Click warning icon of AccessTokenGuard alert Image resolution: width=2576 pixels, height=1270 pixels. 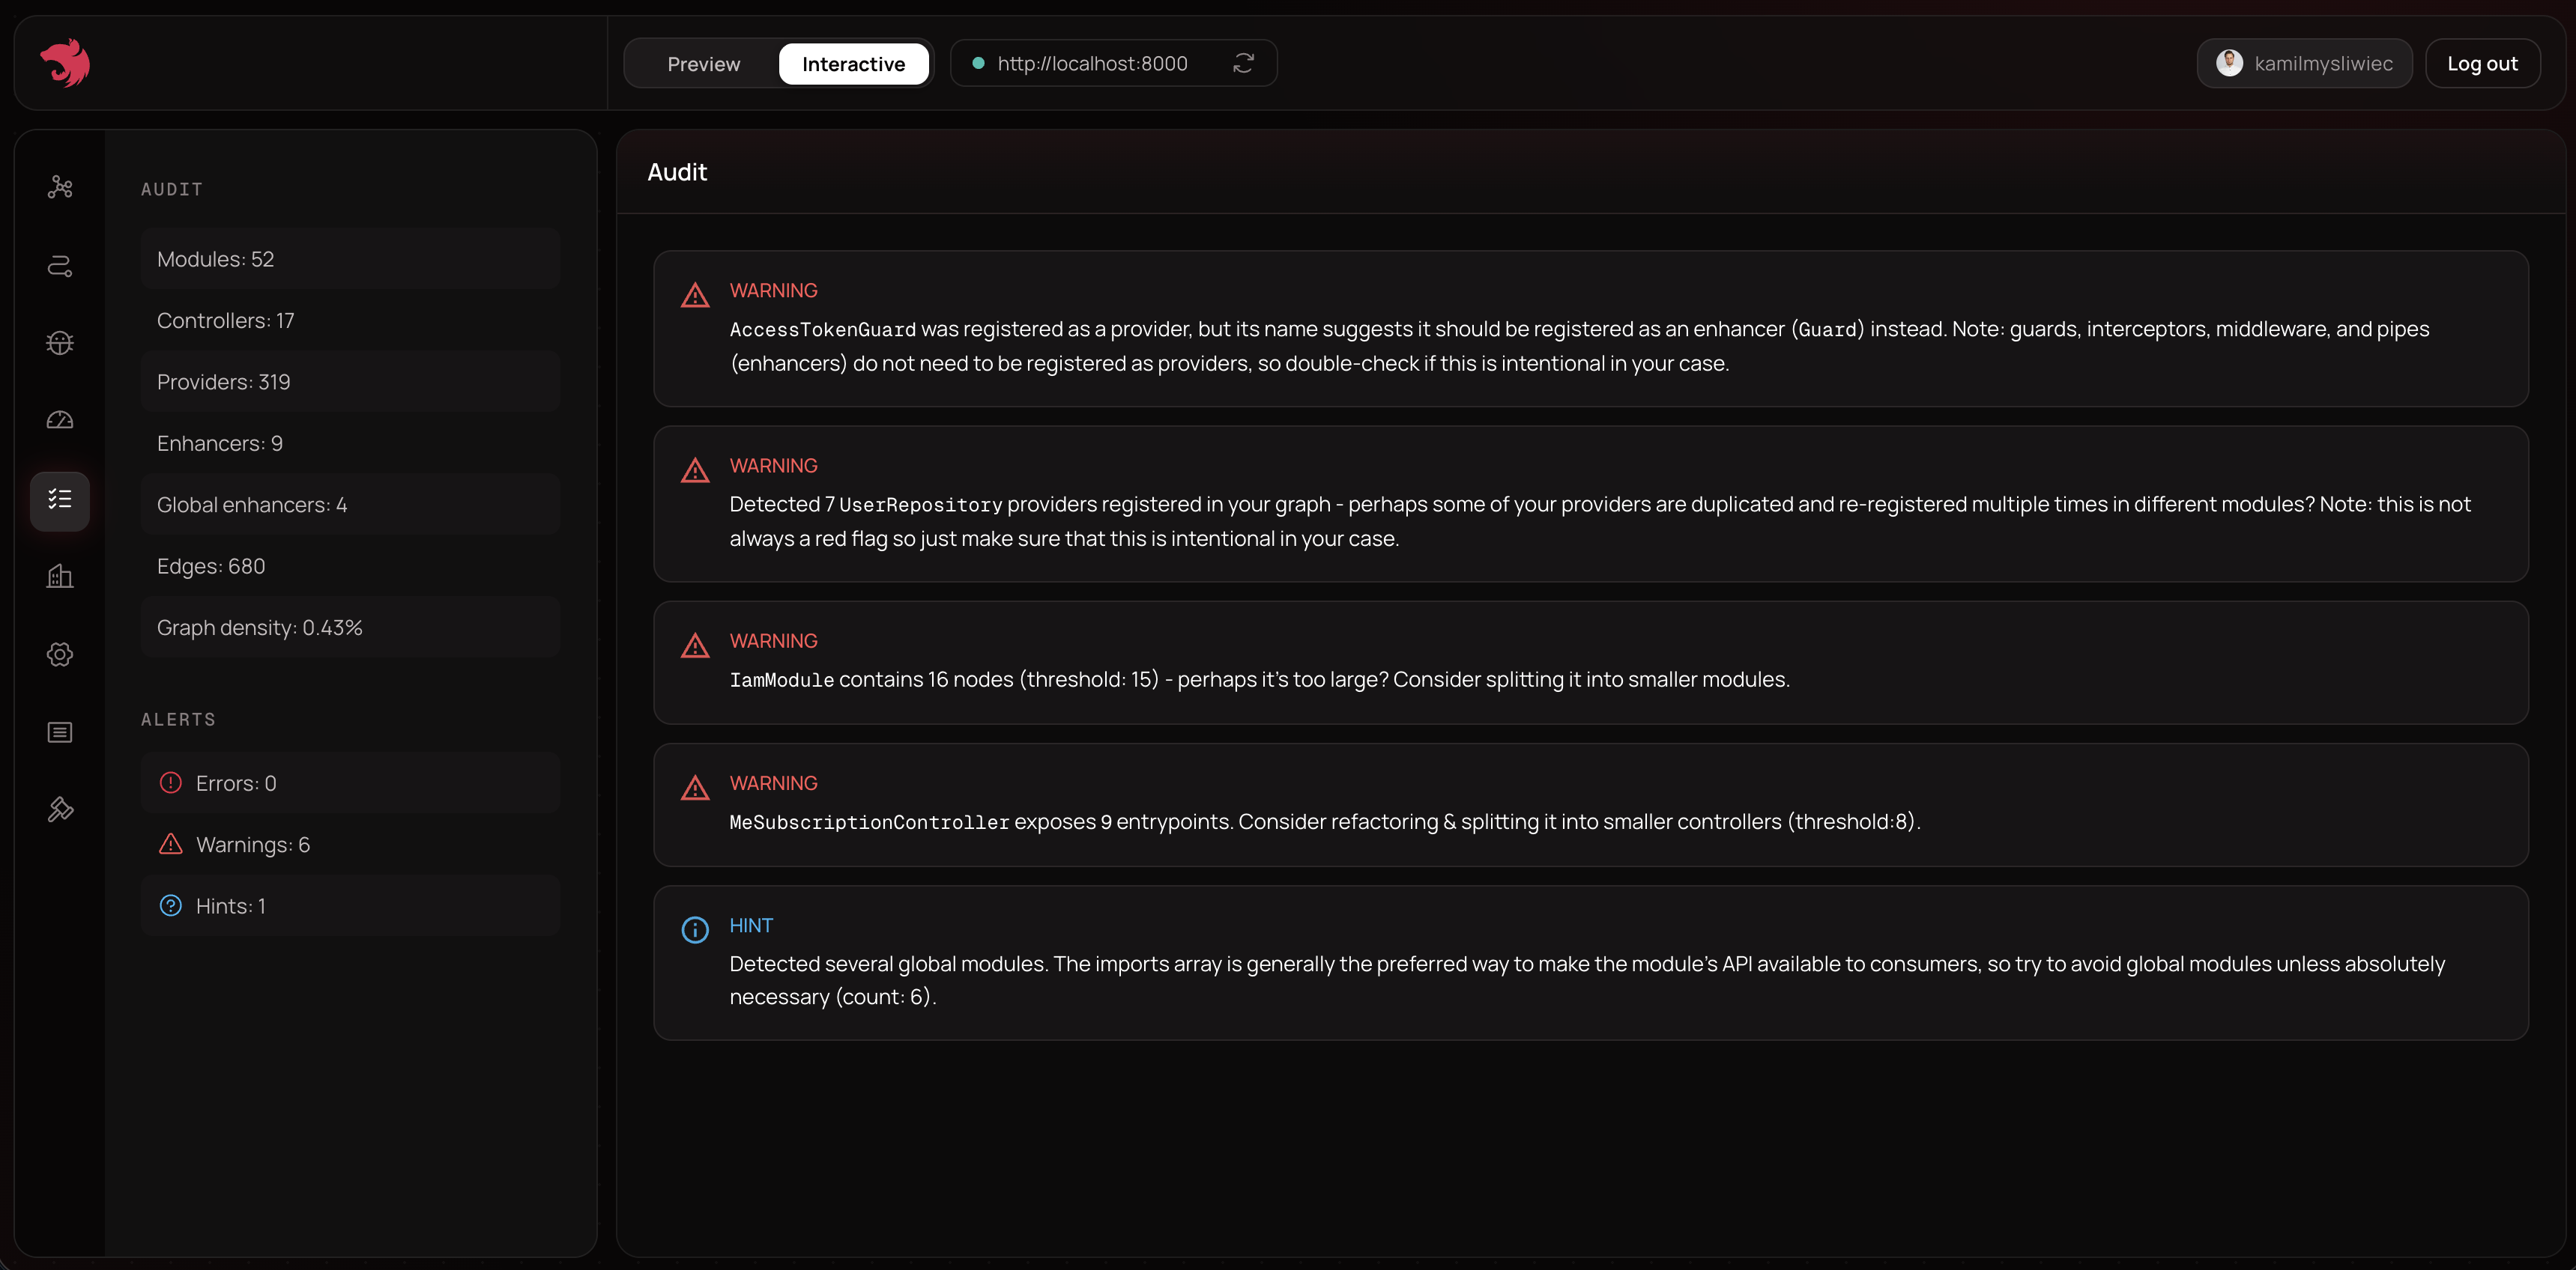(x=695, y=296)
